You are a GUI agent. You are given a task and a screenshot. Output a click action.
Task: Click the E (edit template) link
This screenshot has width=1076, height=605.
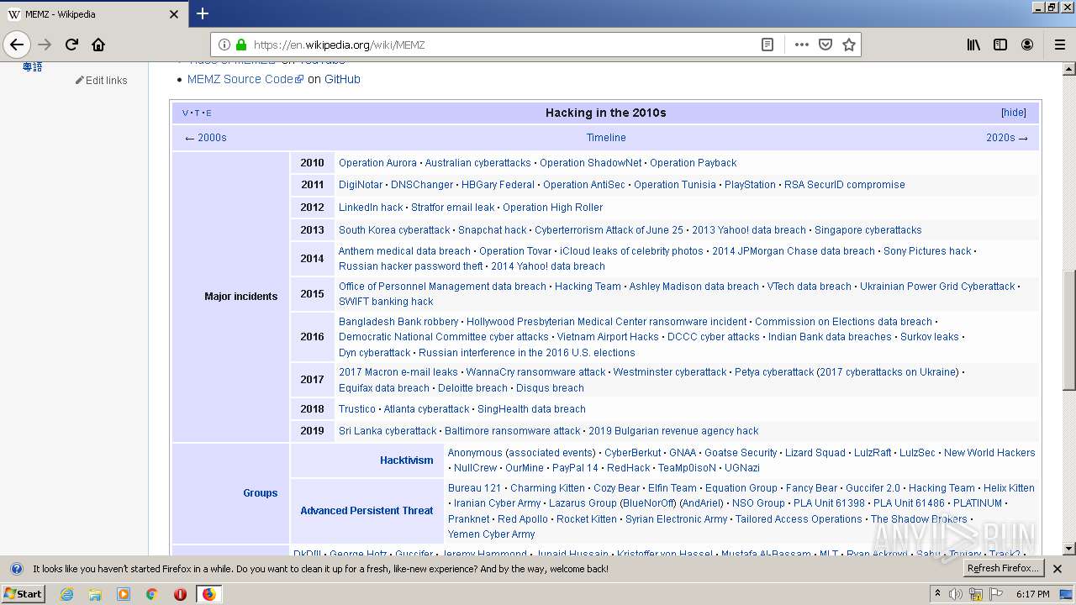(x=208, y=113)
